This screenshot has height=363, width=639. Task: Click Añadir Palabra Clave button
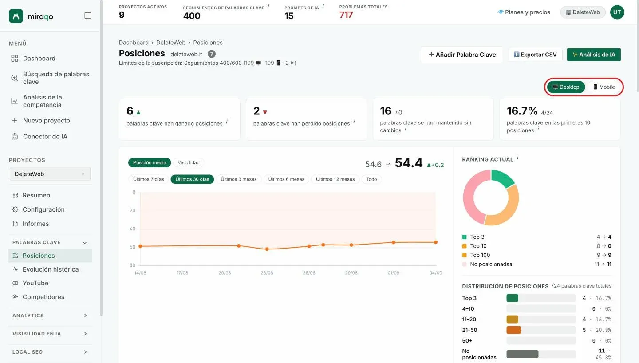[462, 55]
